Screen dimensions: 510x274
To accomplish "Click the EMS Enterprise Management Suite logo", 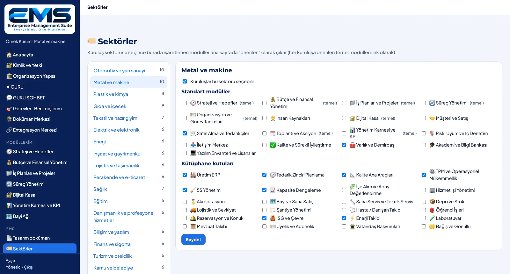I will 40,19.
